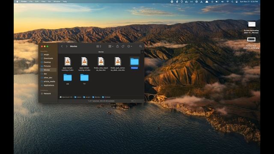Select Screen Shot png on desktop
Screen dimensions: 274x154
251,43
